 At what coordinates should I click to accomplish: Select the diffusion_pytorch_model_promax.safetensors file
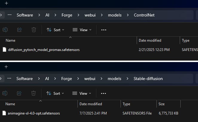pos(44,49)
